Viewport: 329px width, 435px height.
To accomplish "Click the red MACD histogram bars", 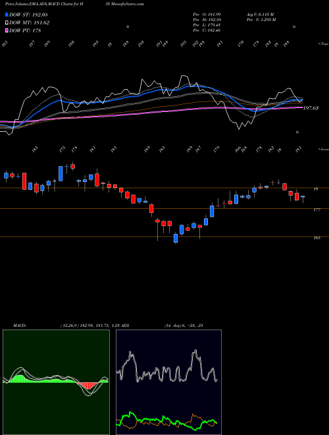I will point(88,386).
